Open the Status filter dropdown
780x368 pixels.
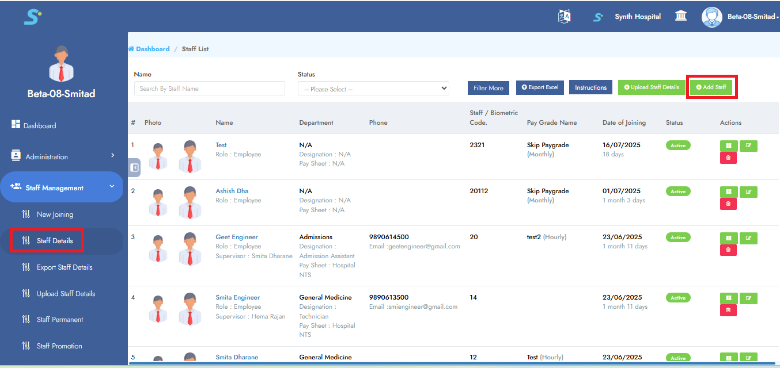click(x=373, y=89)
